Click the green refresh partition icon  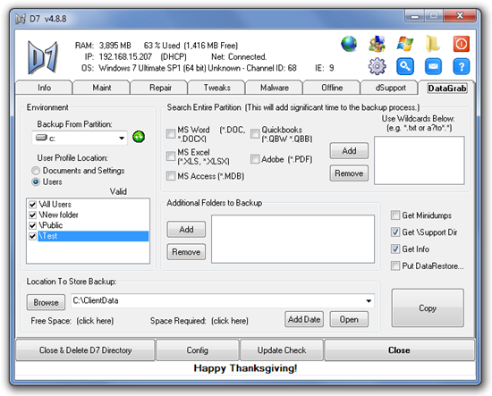[x=139, y=137]
